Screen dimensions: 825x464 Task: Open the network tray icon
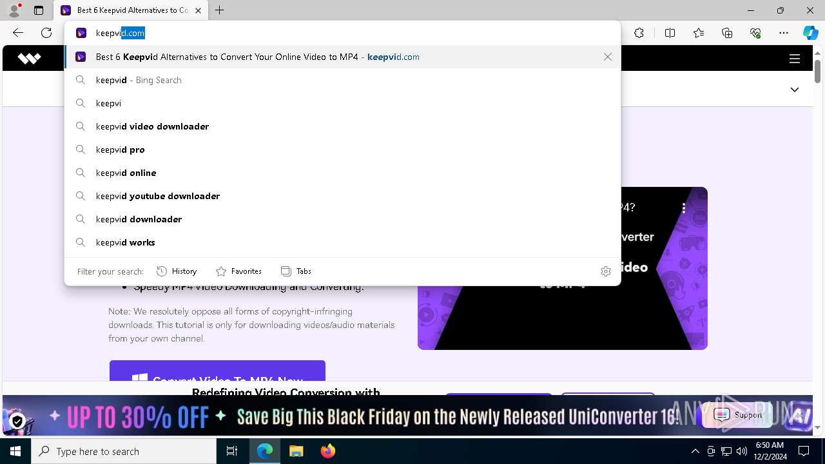click(x=726, y=451)
